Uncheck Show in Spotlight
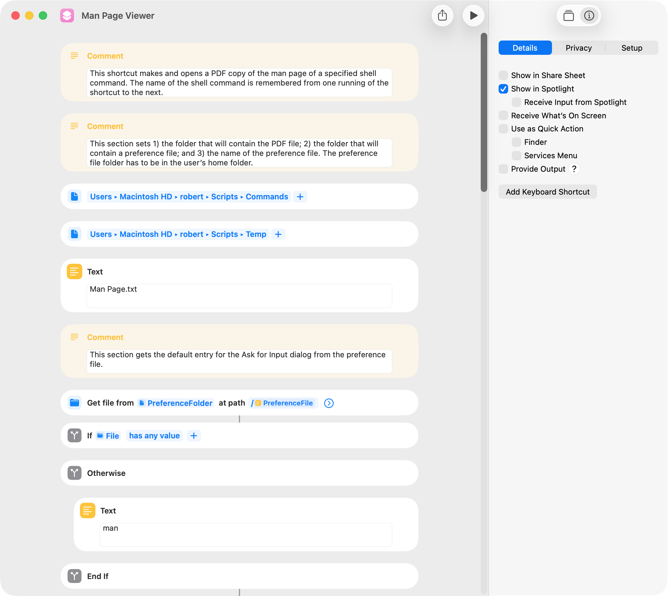668x596 pixels. (x=503, y=89)
